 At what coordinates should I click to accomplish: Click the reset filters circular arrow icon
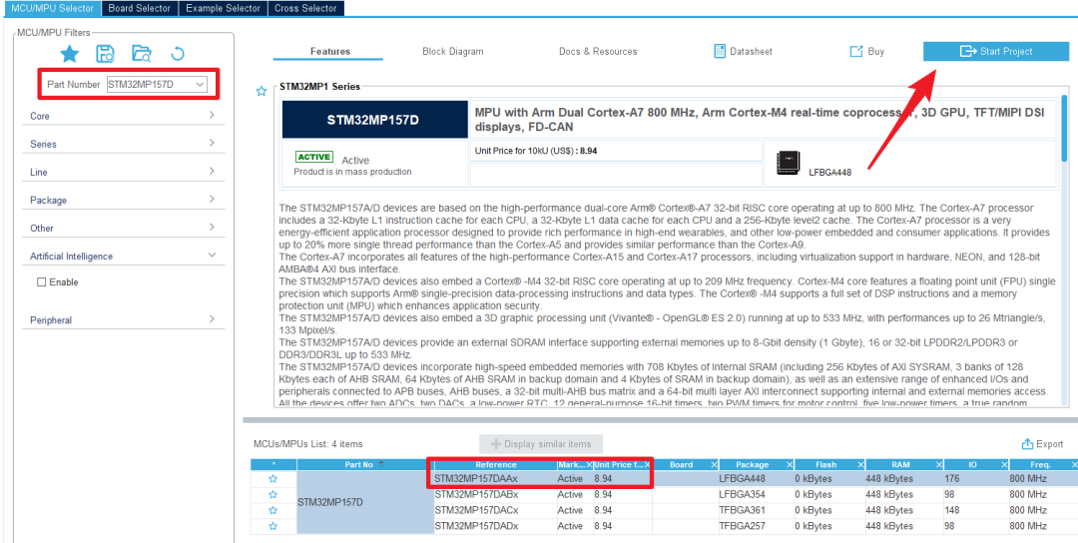click(178, 54)
